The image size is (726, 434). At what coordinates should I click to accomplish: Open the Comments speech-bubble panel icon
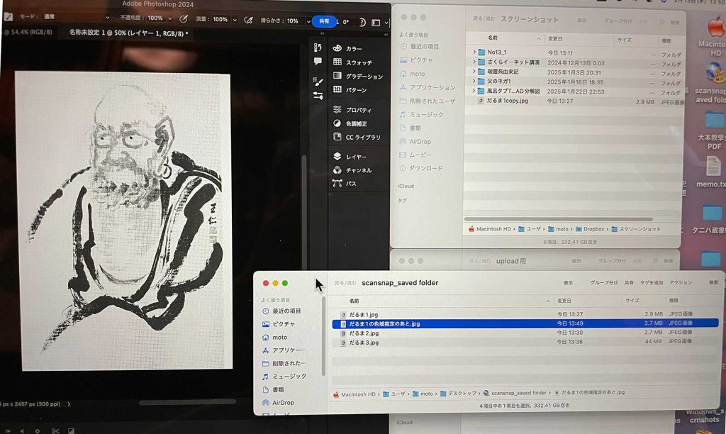pyautogui.click(x=318, y=61)
